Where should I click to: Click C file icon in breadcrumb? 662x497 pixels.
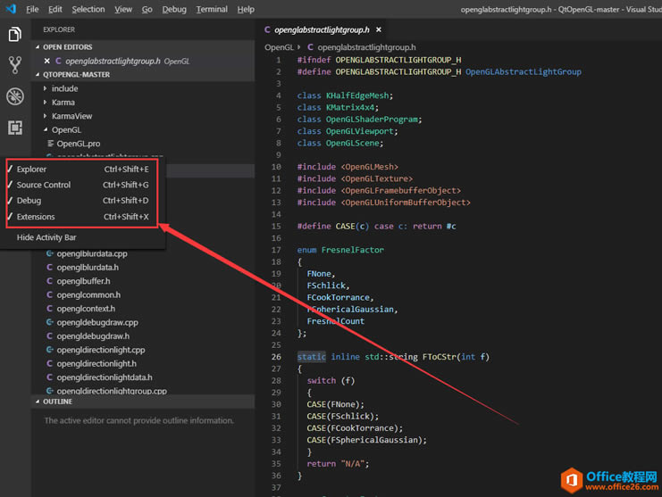click(310, 47)
